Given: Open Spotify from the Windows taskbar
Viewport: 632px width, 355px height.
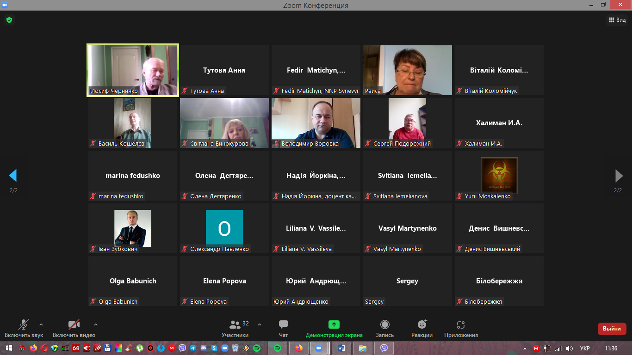Looking at the screenshot, I should pos(278,348).
